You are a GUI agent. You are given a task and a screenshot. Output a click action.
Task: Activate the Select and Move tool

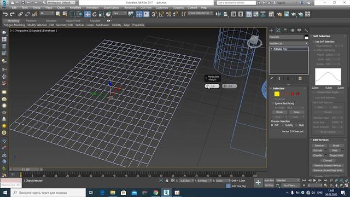tap(87, 14)
